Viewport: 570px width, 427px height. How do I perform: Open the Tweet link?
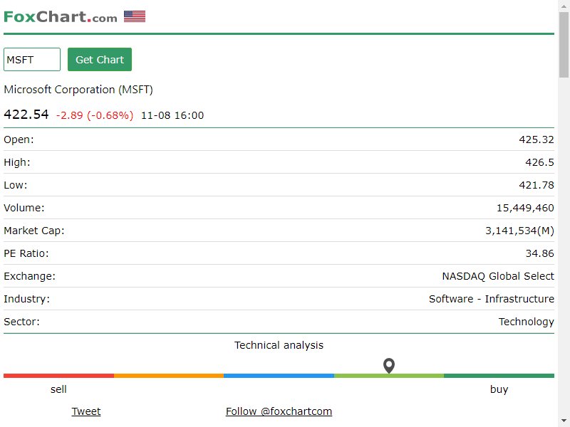click(85, 411)
